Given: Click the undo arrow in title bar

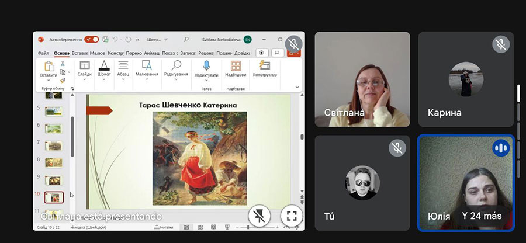Looking at the screenshot, I should click(x=115, y=40).
